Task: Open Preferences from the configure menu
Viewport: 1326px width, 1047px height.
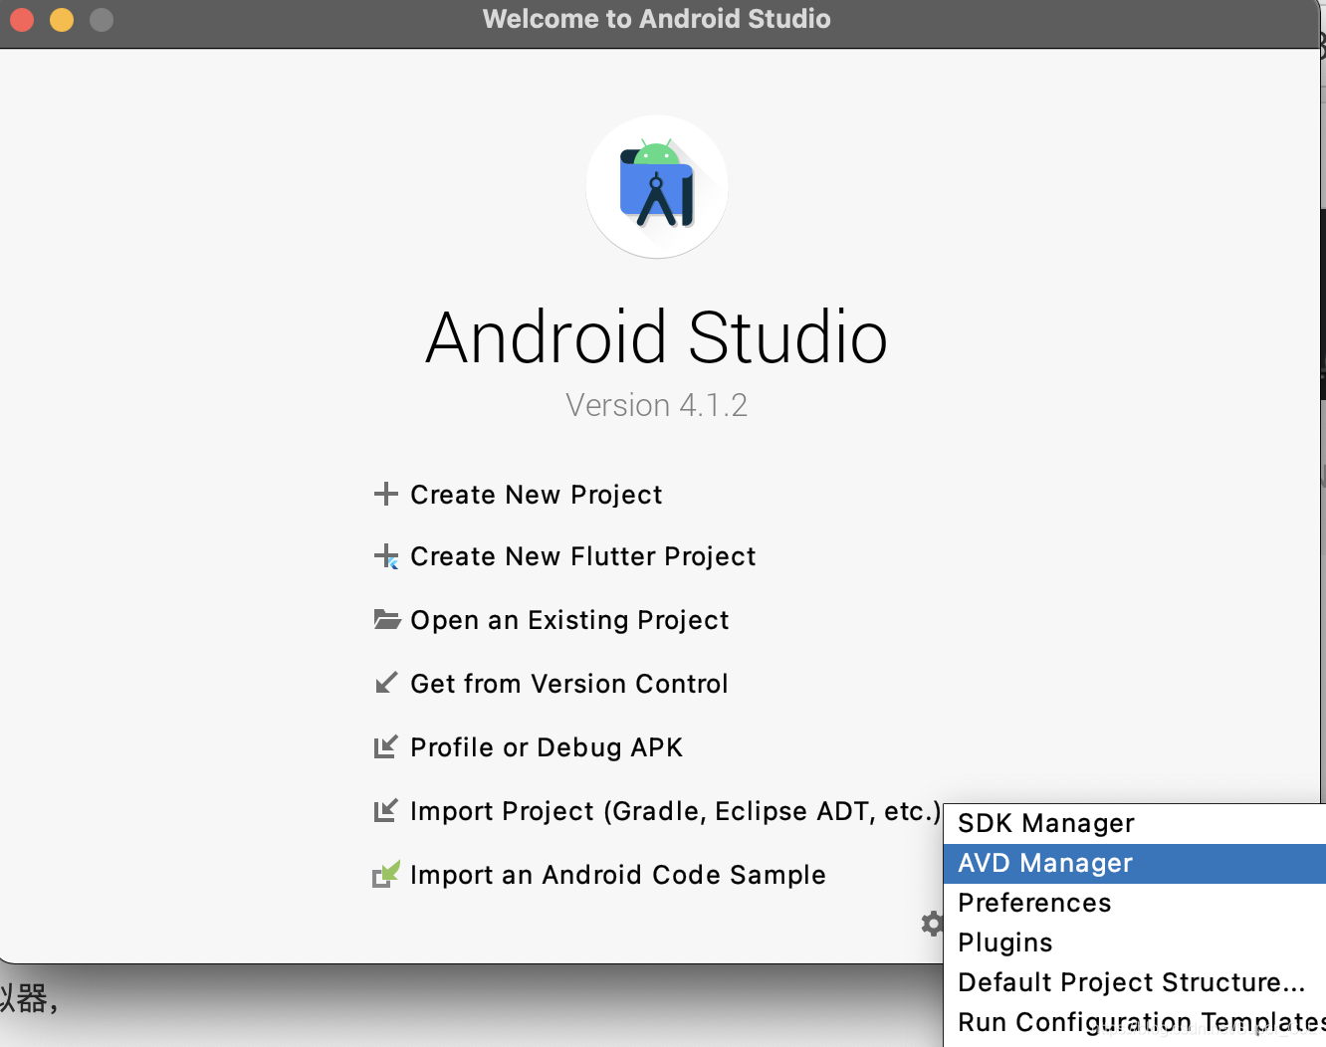Action: tap(1135, 903)
